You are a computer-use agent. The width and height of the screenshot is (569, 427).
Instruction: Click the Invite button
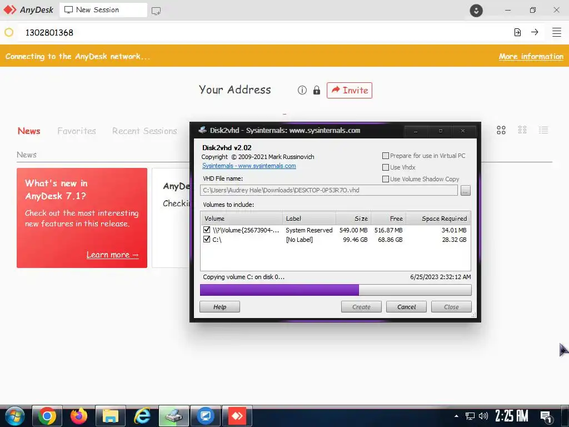point(350,90)
